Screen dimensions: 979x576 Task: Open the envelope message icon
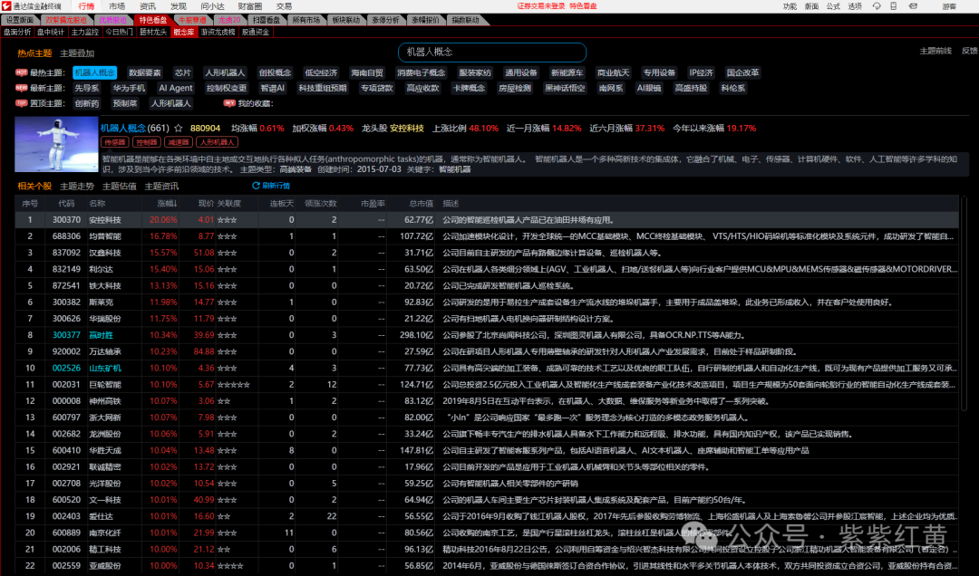[x=913, y=6]
